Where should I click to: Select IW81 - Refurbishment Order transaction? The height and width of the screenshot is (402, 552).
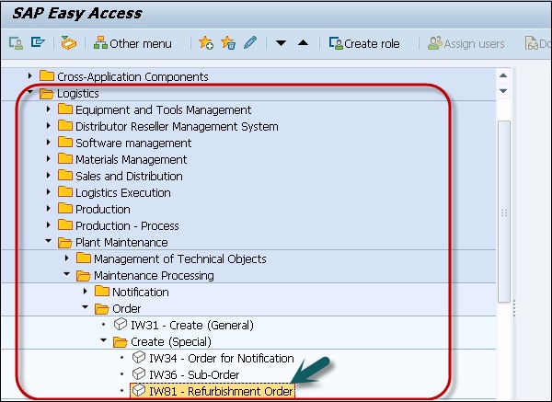(213, 392)
